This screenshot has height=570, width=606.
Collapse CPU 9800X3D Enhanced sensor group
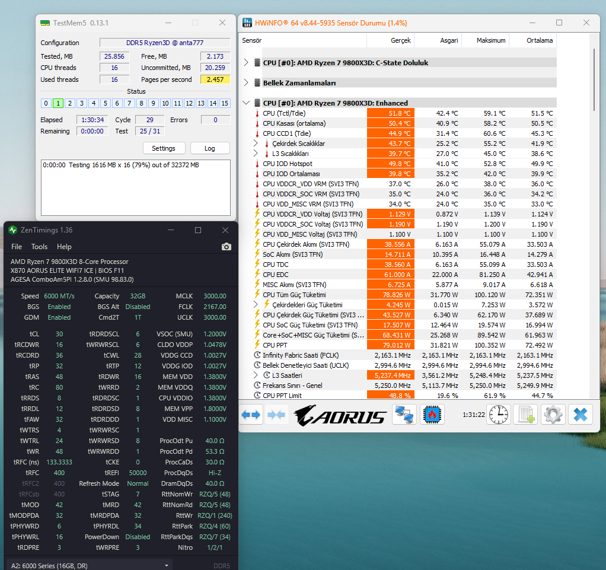tap(246, 103)
